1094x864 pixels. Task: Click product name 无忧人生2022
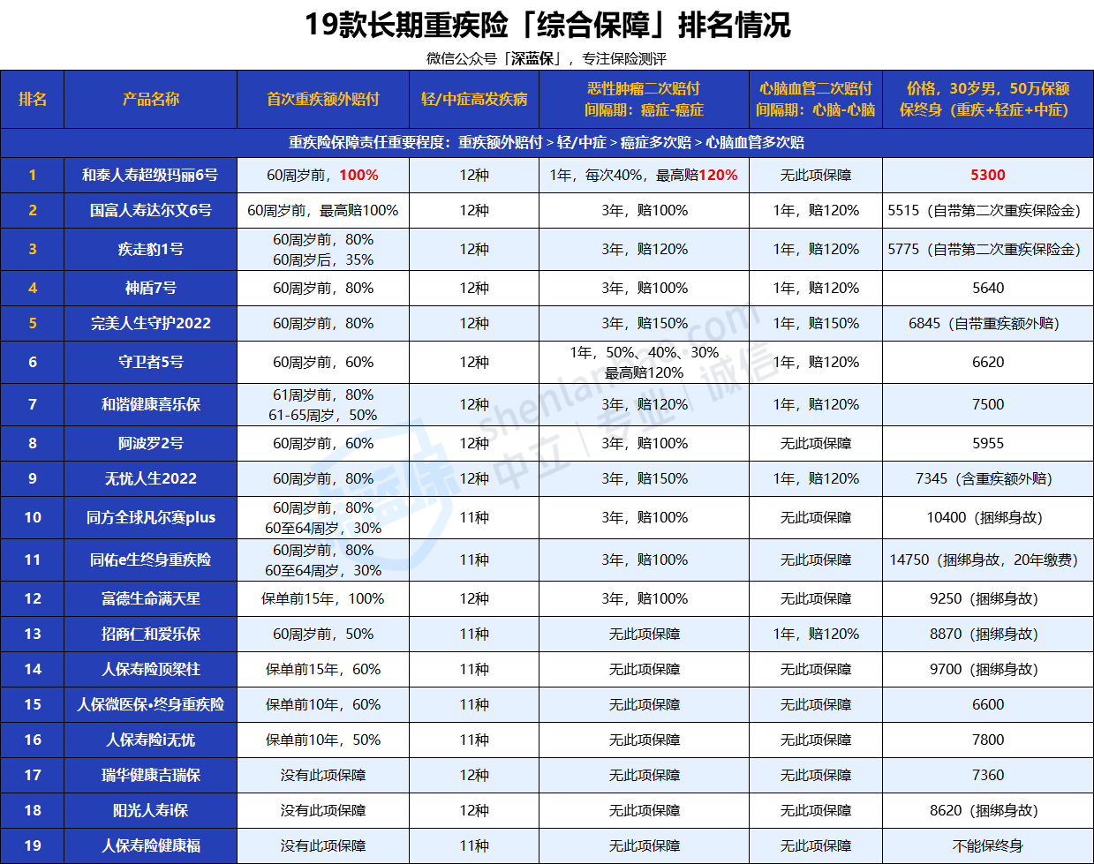tap(151, 478)
